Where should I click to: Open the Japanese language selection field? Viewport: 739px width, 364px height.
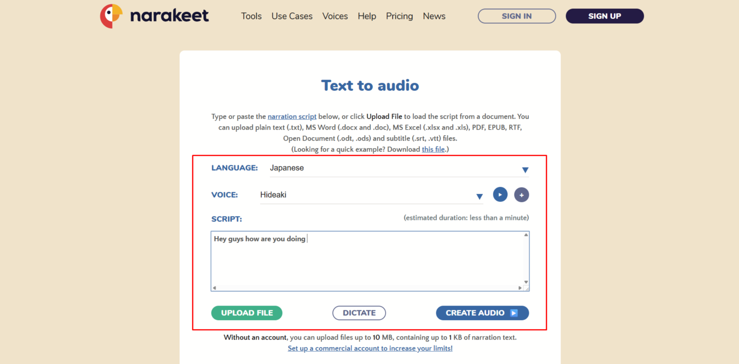click(399, 168)
